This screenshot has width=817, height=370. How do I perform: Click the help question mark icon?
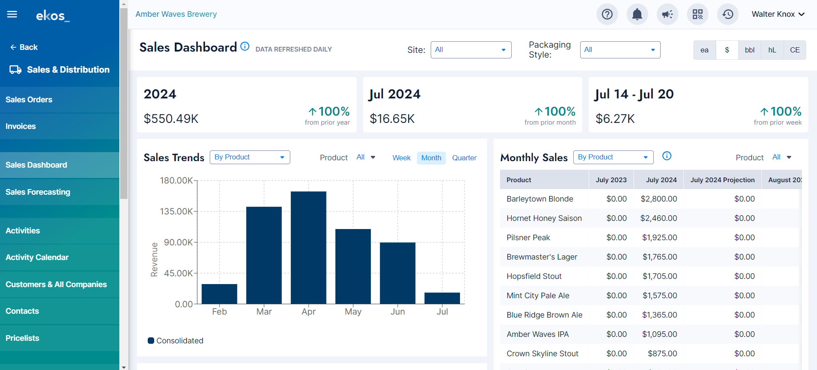[607, 14]
